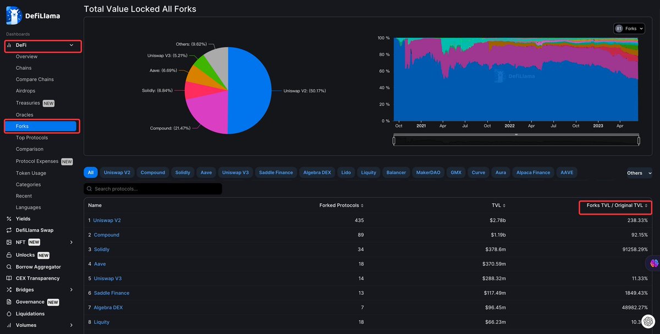Screen dimensions: 660x334
Task: Filter by Aura tab
Action: pyautogui.click(x=501, y=172)
